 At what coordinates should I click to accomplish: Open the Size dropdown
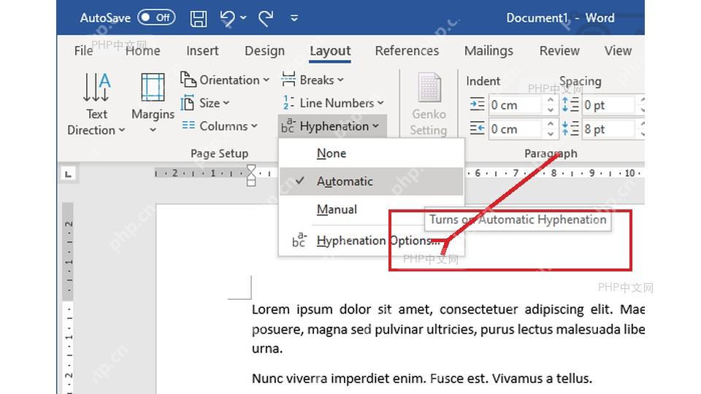pos(205,103)
